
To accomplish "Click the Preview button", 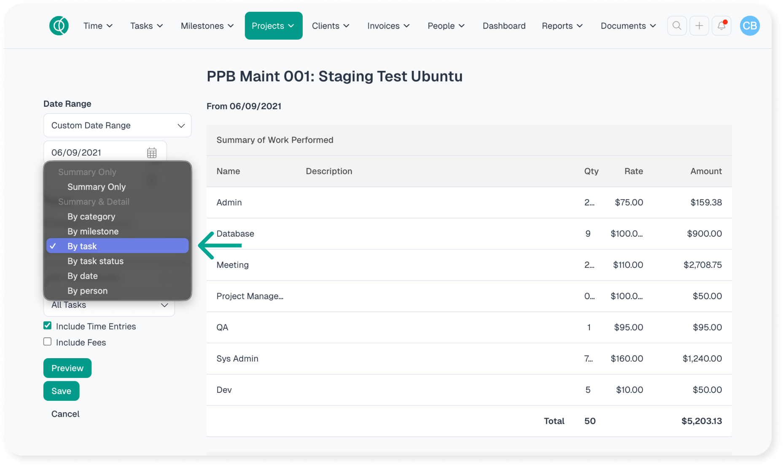I will (x=67, y=368).
